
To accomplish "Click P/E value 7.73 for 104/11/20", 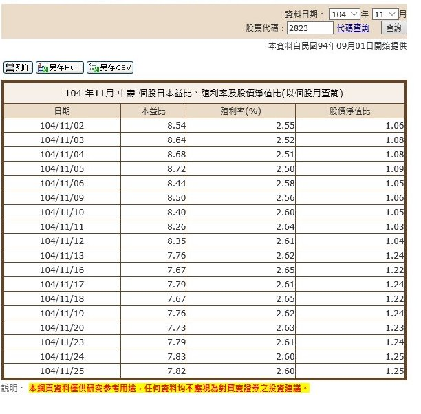I will pyautogui.click(x=176, y=328).
